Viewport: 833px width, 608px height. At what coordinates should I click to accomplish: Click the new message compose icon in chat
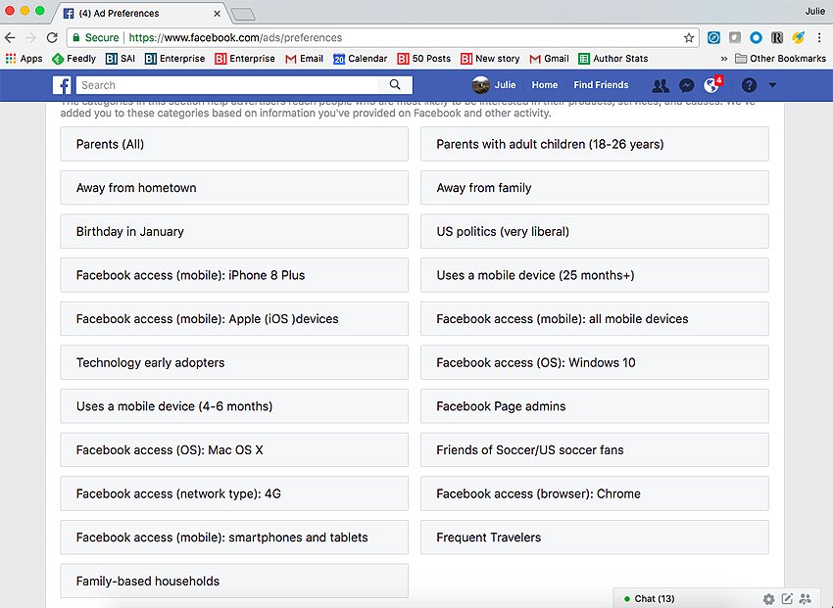(x=787, y=598)
